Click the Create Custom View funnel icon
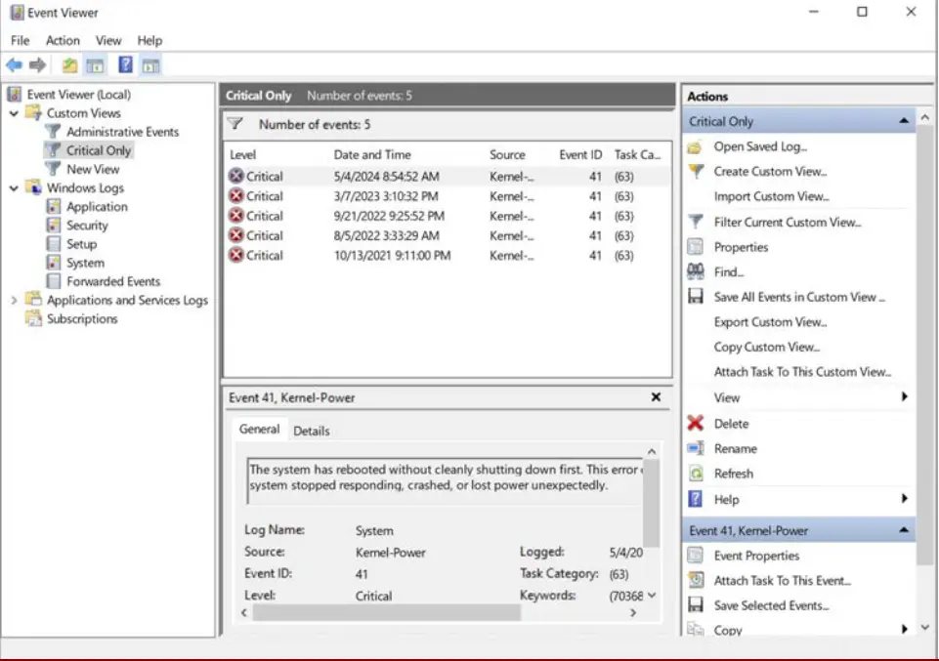The width and height of the screenshot is (939, 661). click(696, 172)
